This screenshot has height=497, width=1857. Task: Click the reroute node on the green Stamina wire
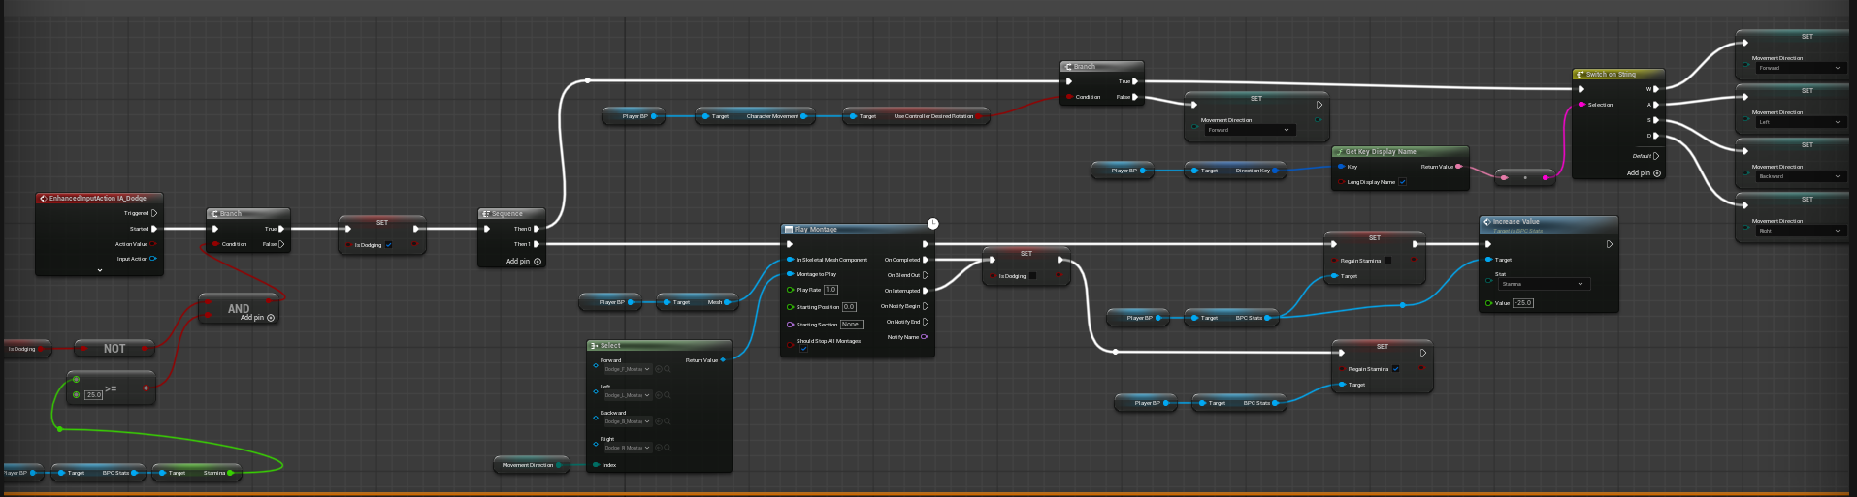[x=60, y=429]
